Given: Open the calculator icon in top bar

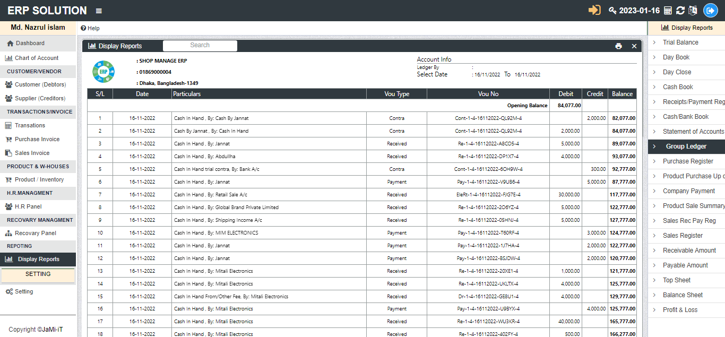Looking at the screenshot, I should point(668,11).
